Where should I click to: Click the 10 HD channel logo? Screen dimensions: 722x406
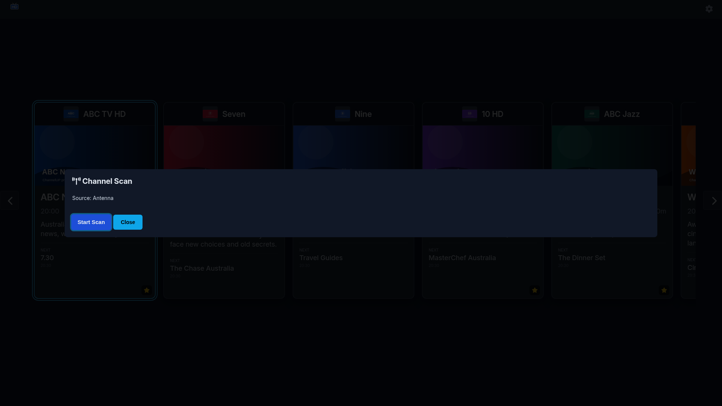coord(470,114)
